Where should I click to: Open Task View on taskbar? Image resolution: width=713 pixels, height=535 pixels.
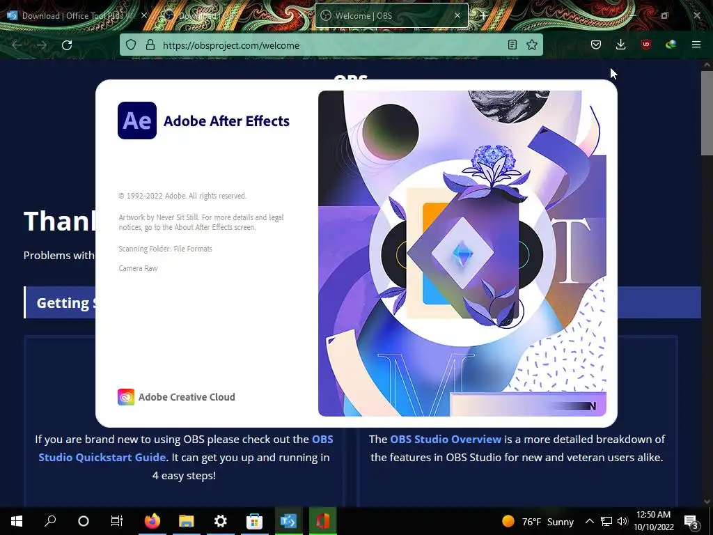point(117,521)
